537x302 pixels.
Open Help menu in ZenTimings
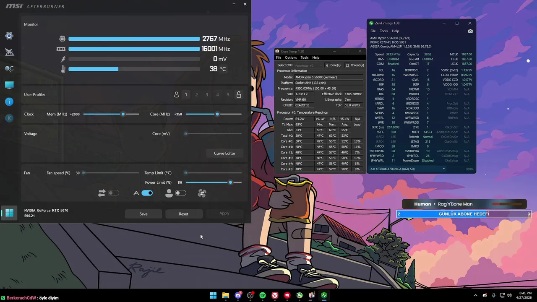396,31
